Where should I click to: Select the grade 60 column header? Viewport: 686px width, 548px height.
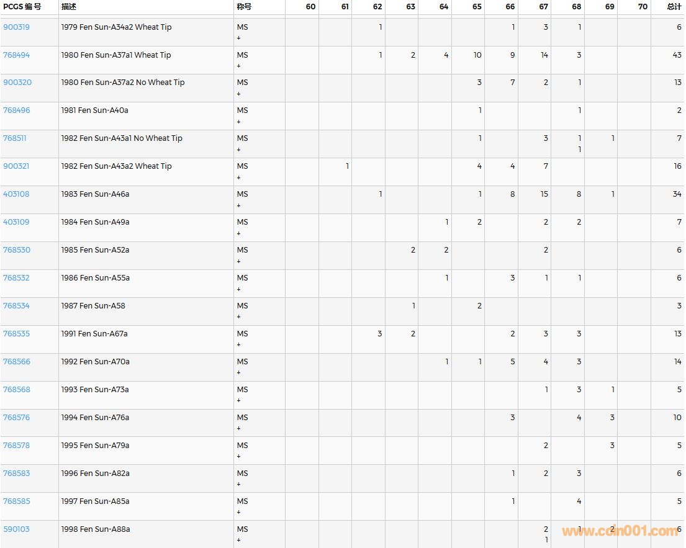click(x=310, y=7)
